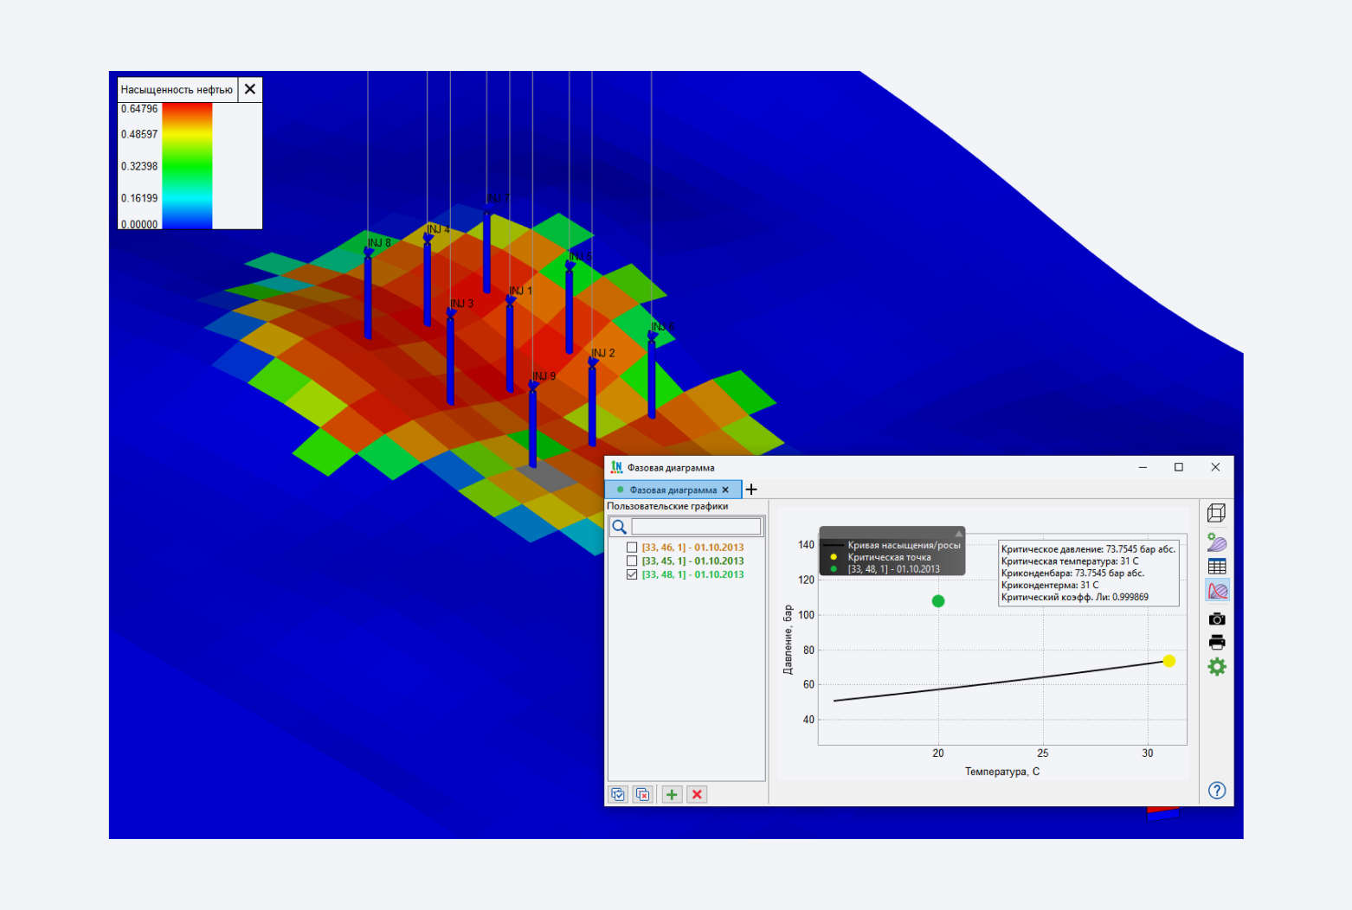Click the check all graphs icon
1352x910 pixels.
pos(618,794)
